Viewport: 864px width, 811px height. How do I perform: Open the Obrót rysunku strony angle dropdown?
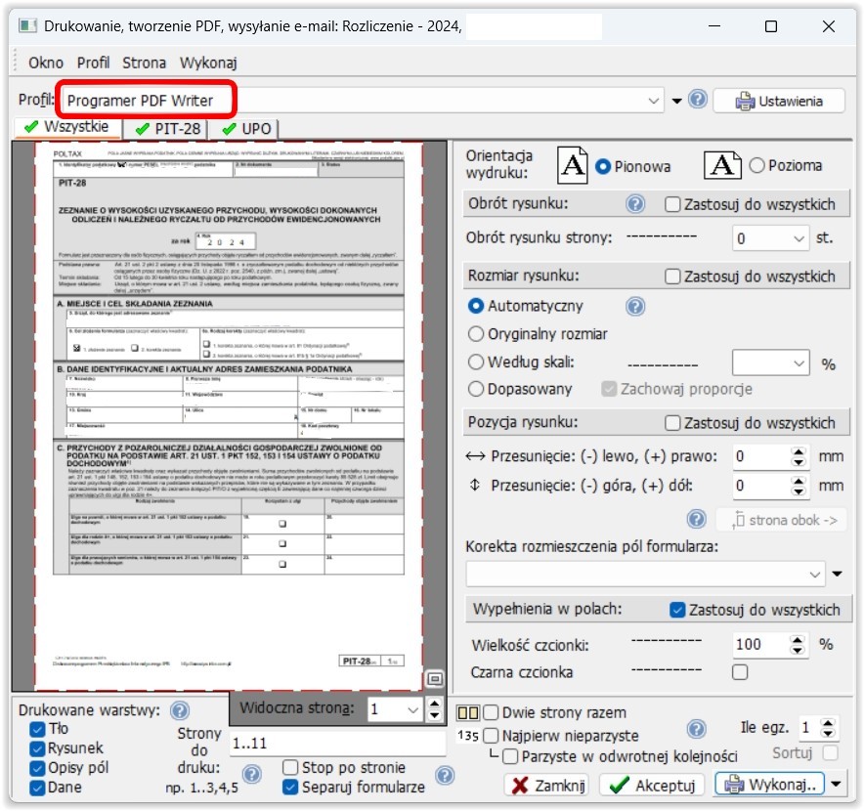(x=798, y=238)
